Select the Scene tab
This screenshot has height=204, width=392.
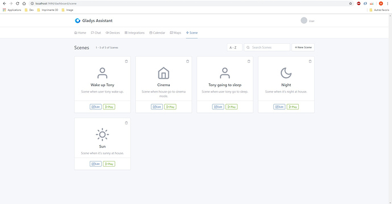click(x=192, y=33)
